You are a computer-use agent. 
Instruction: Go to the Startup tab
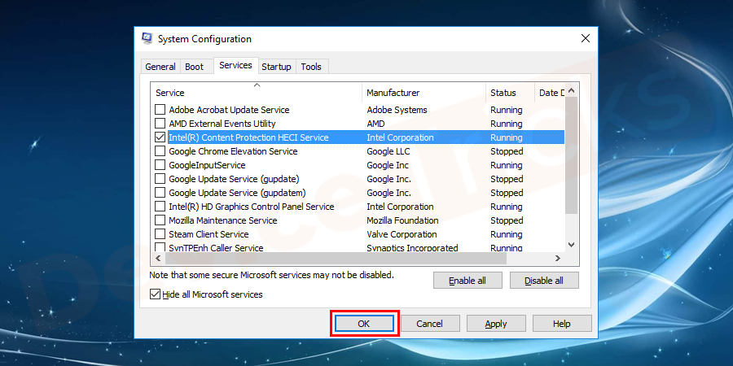point(276,67)
